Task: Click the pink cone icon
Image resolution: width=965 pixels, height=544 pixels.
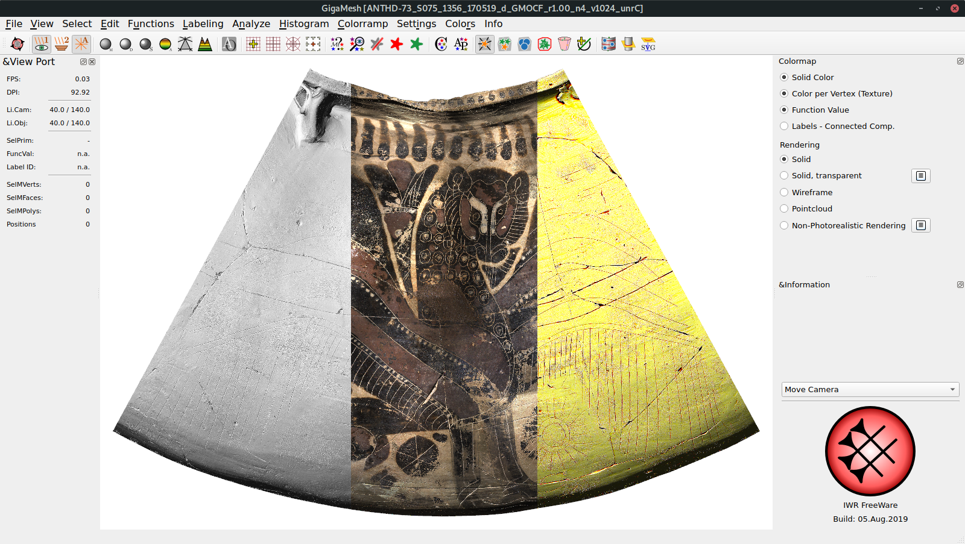Action: click(x=565, y=44)
